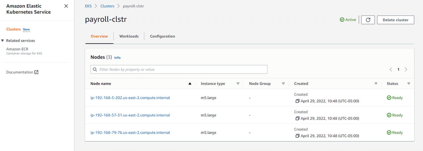Copy creation date of node ip-192-168-79-76

pyautogui.click(x=297, y=136)
